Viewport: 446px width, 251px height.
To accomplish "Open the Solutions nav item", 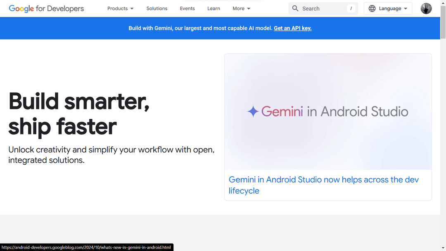I will click(157, 8).
